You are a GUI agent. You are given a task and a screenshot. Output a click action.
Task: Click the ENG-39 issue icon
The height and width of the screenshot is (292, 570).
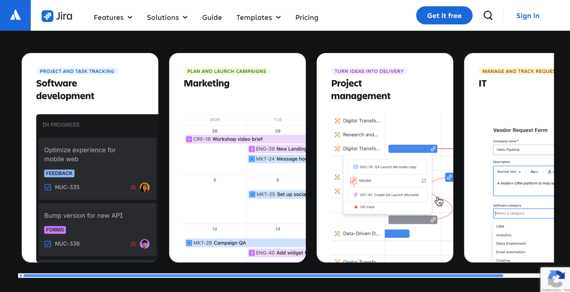pos(252,149)
